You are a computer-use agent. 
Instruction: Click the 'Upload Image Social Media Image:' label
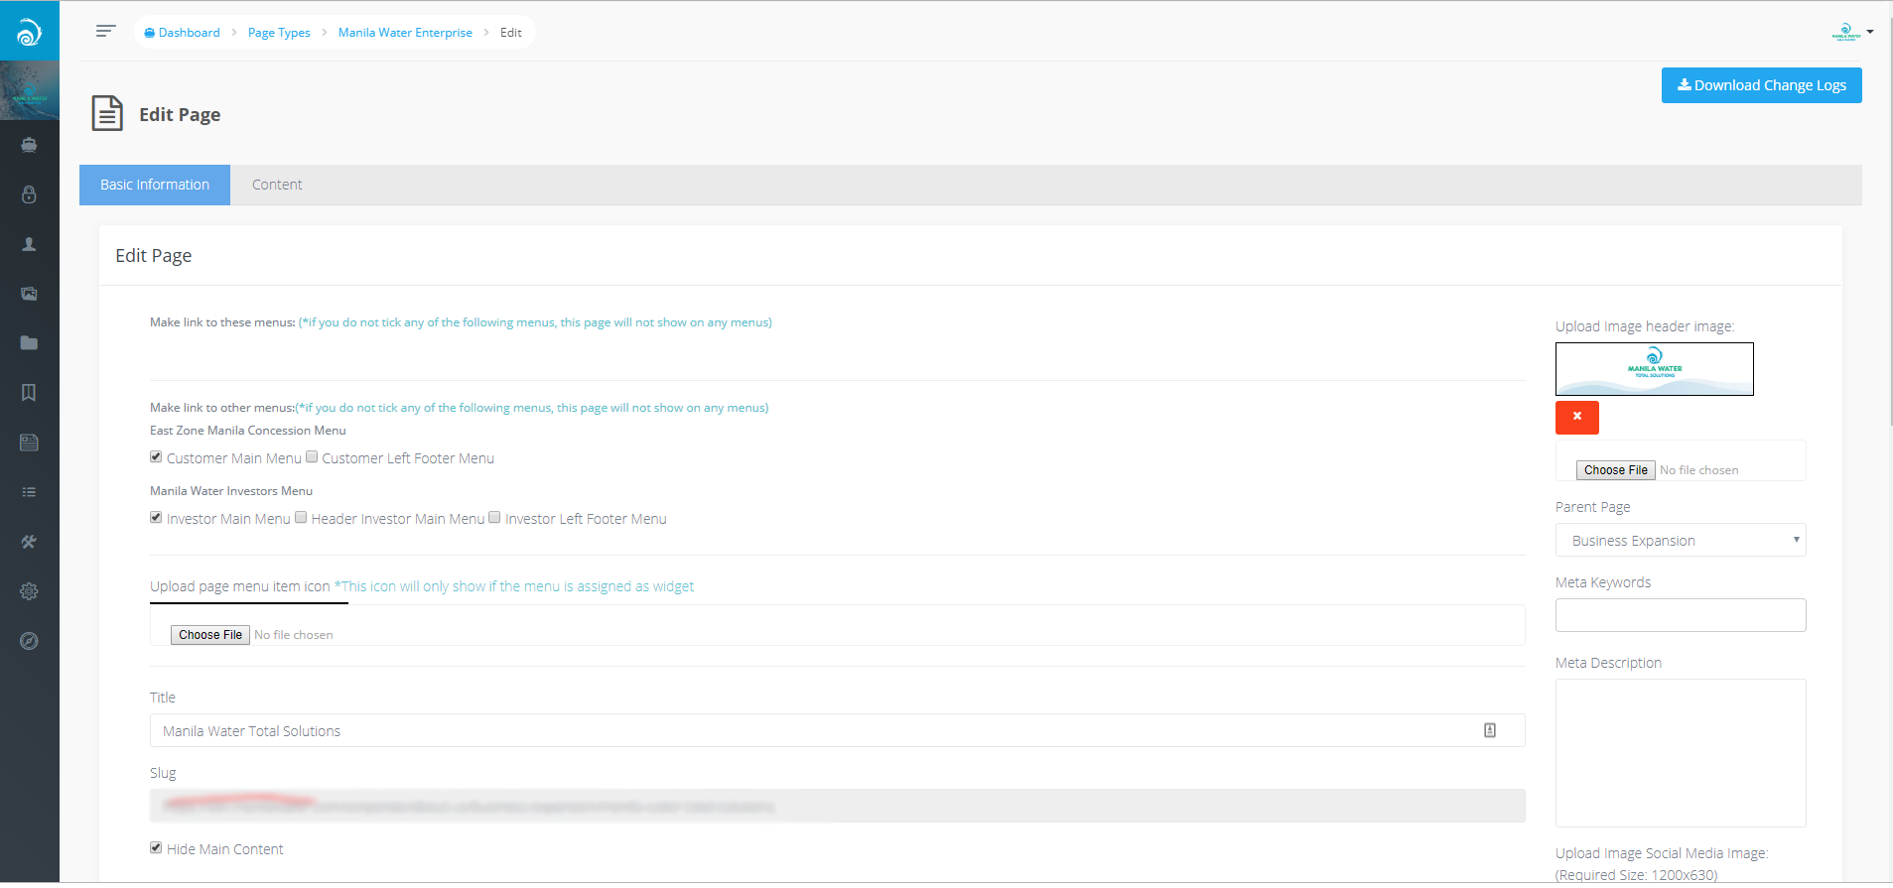coord(1662,853)
